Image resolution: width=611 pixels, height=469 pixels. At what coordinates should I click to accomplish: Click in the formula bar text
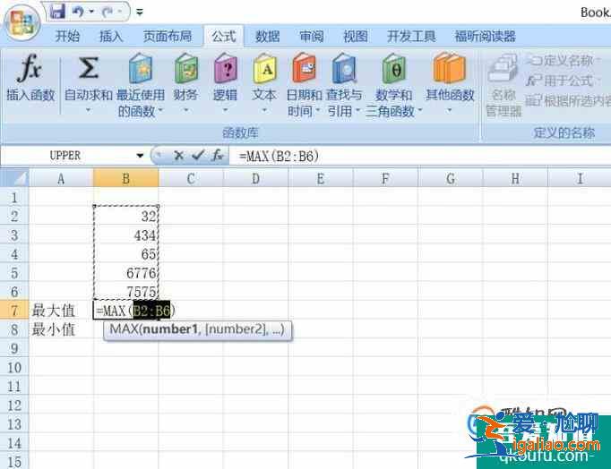[x=279, y=156]
